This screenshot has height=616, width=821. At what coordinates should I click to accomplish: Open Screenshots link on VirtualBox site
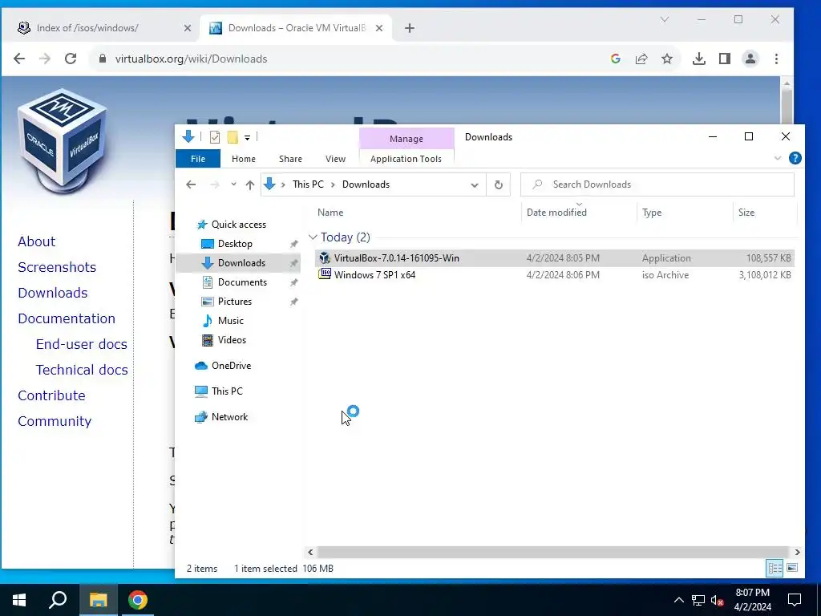coord(57,267)
